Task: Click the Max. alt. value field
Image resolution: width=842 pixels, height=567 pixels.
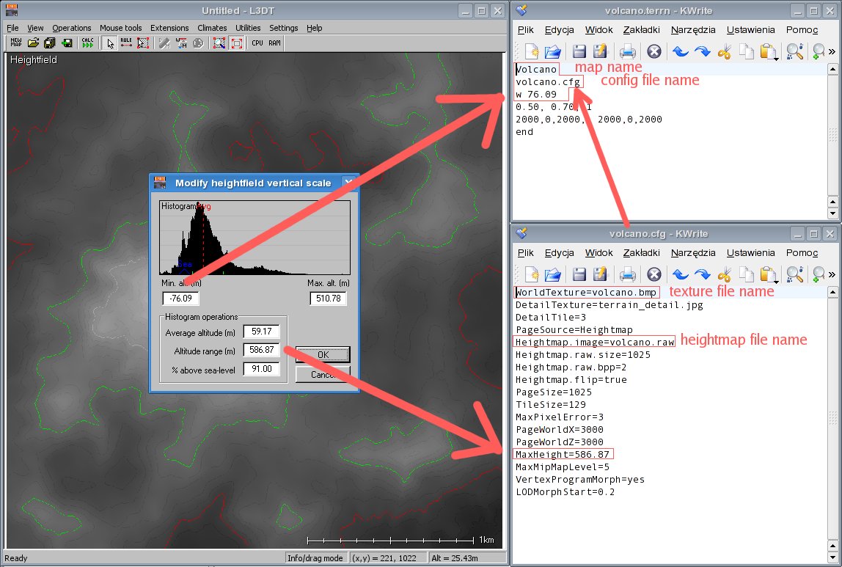Action: [328, 299]
